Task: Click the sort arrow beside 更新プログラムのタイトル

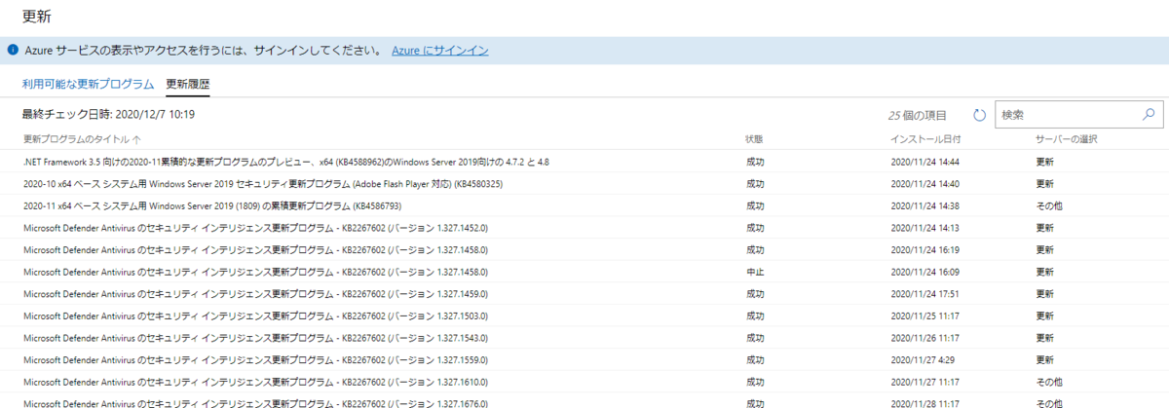Action: [136, 139]
